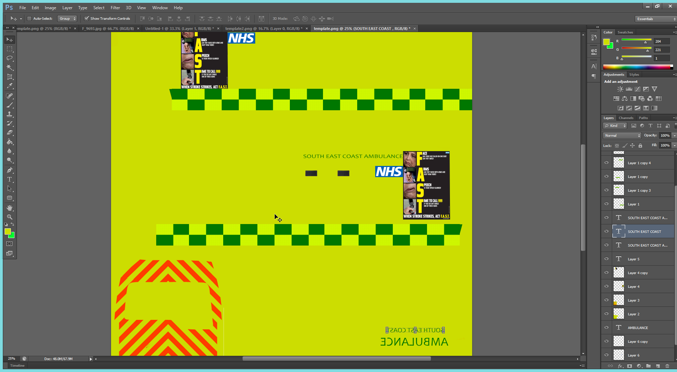Enable the Auto-Select checkbox

[29, 19]
